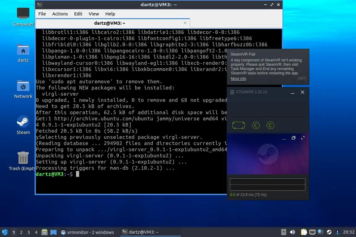Open the dartz home folder icon

(23, 53)
